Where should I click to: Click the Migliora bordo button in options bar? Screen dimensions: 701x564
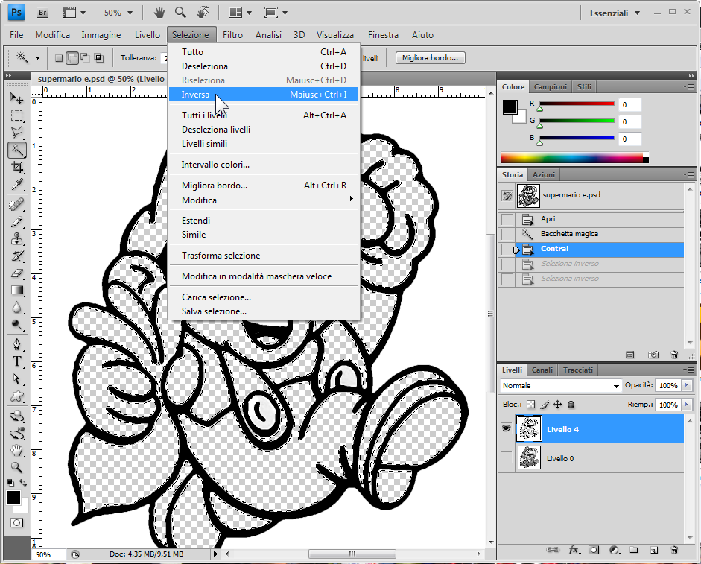coord(430,57)
